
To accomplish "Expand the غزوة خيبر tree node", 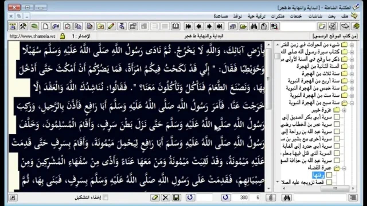I will (344, 110).
